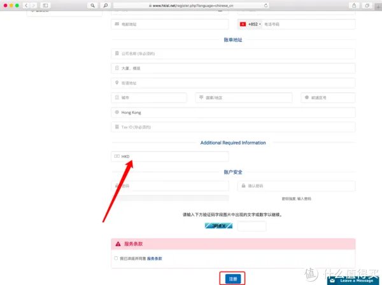
Task: Click the email address input field
Action: (170, 24)
